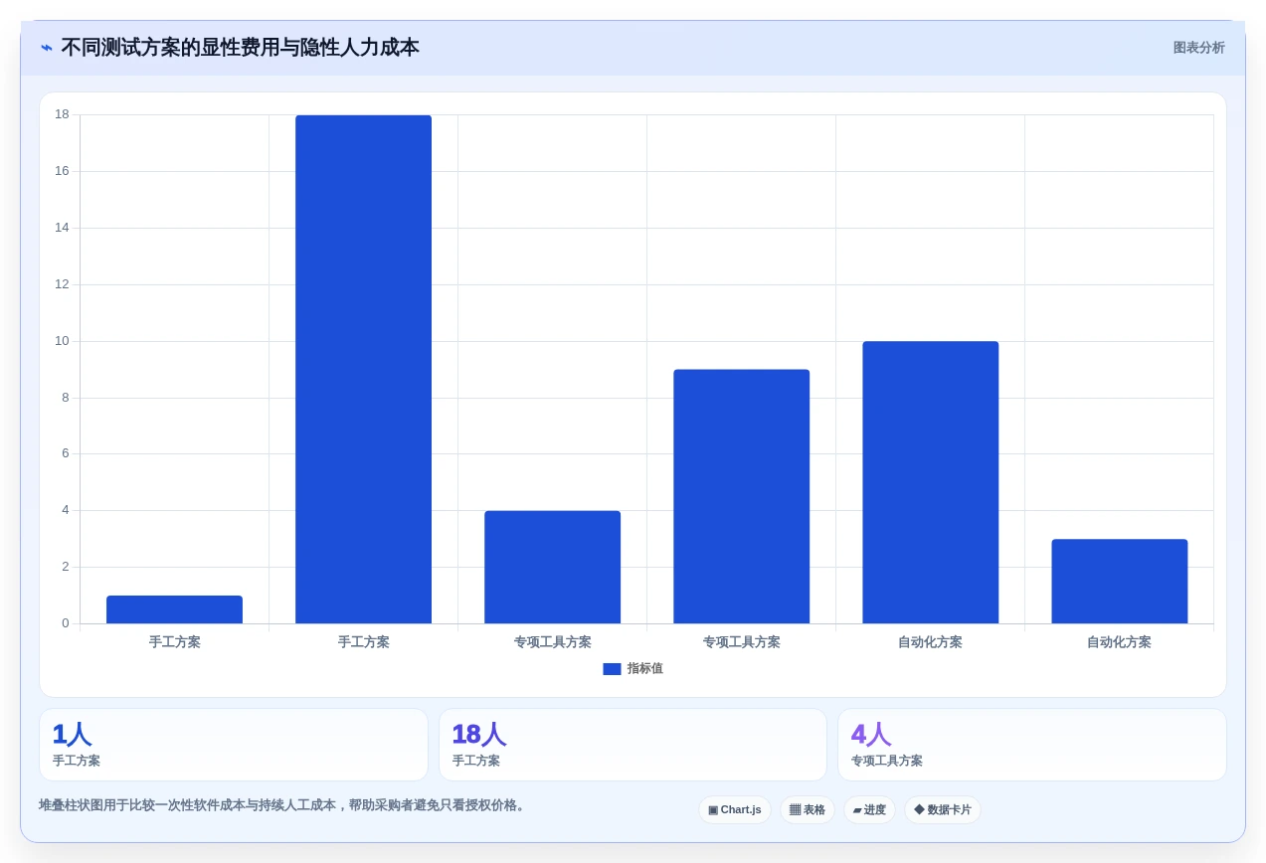
Task: Click the 专项工具方案 bar with value 4
Action: click(x=552, y=568)
